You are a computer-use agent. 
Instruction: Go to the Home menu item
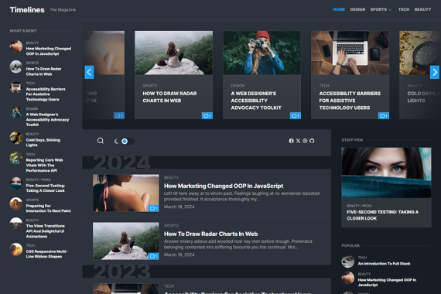click(339, 9)
